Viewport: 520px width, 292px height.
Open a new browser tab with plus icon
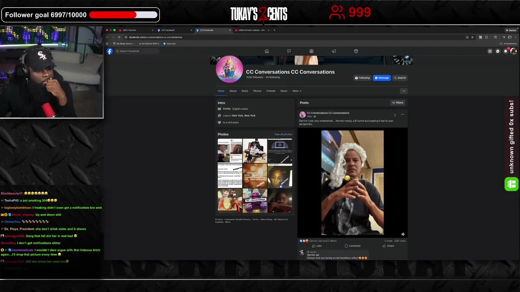274,30
